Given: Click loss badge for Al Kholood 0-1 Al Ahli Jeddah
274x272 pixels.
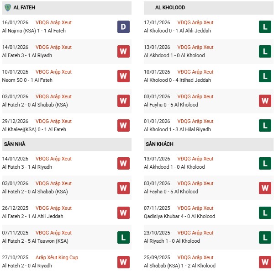Looking at the screenshot, I should pos(265,27).
